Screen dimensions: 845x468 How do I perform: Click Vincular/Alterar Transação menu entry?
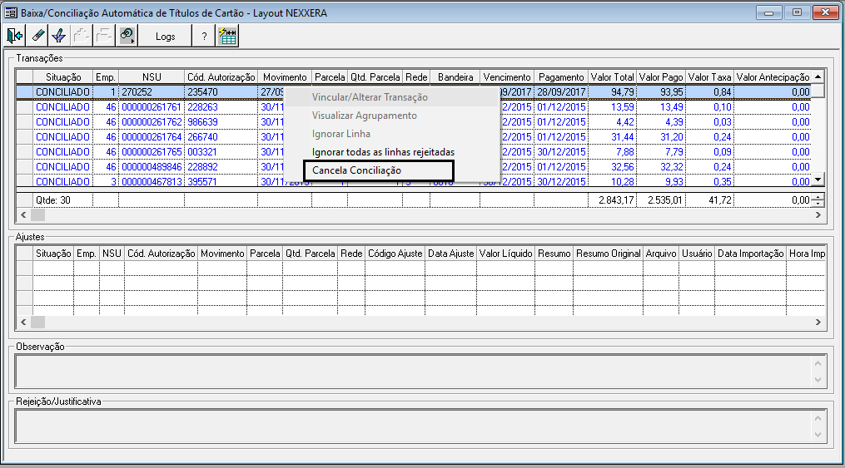pyautogui.click(x=370, y=97)
